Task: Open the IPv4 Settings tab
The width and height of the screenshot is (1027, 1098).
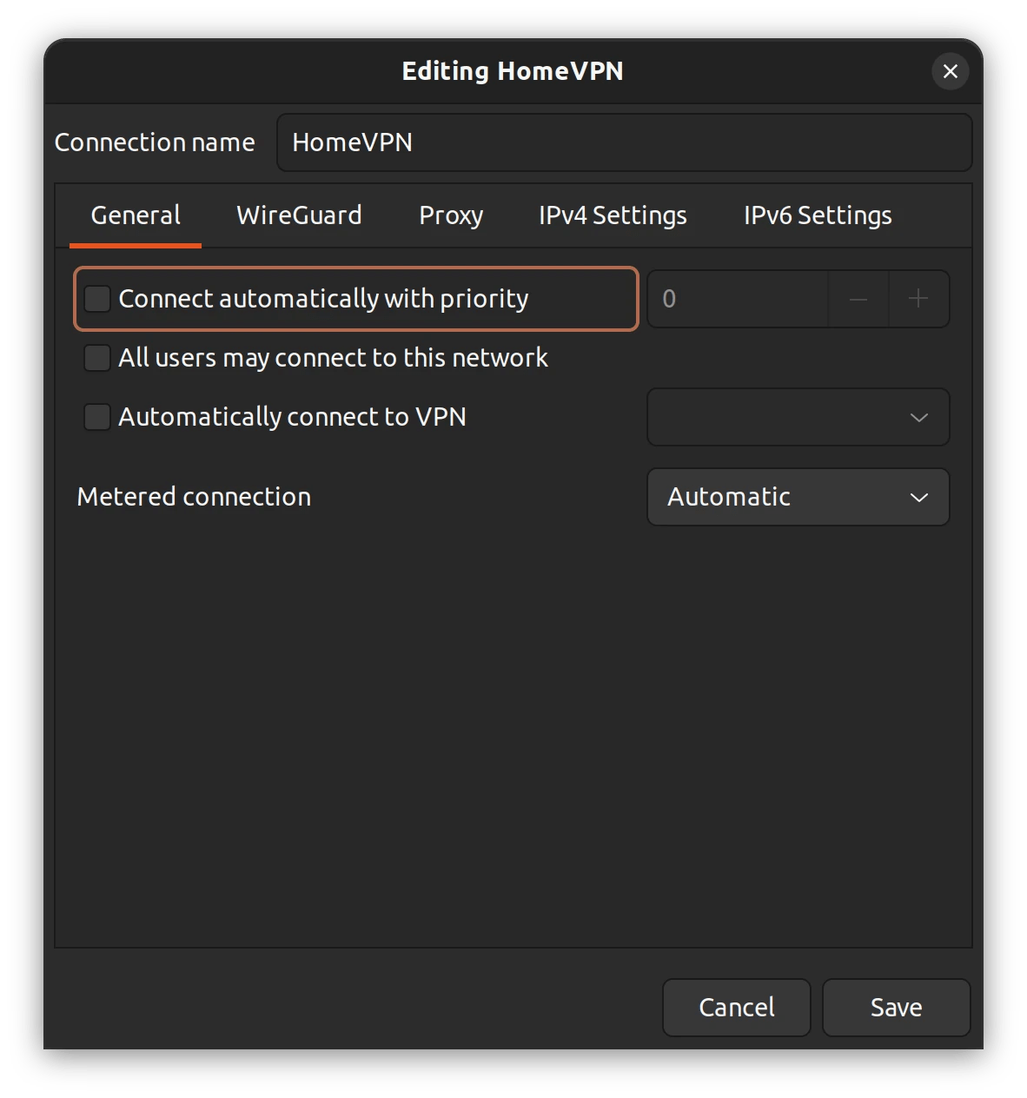Action: tap(612, 215)
